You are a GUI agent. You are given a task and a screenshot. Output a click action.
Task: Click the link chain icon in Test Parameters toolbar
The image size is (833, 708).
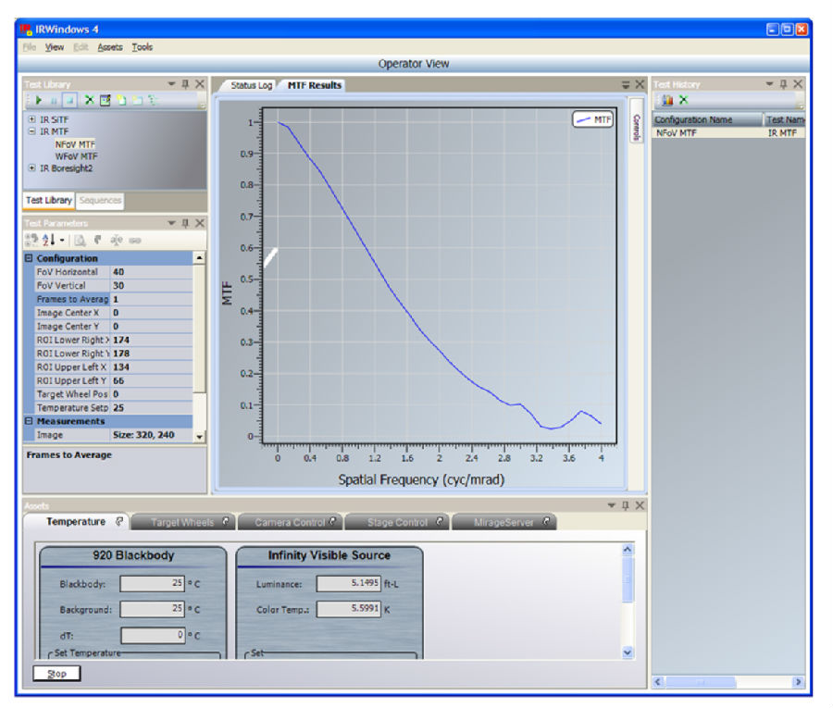(x=135, y=241)
